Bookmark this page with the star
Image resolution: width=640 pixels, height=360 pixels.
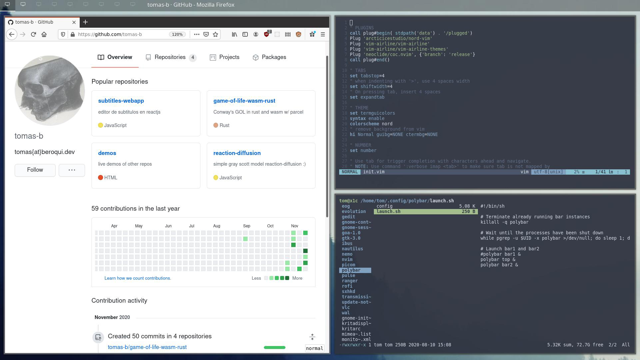(215, 34)
